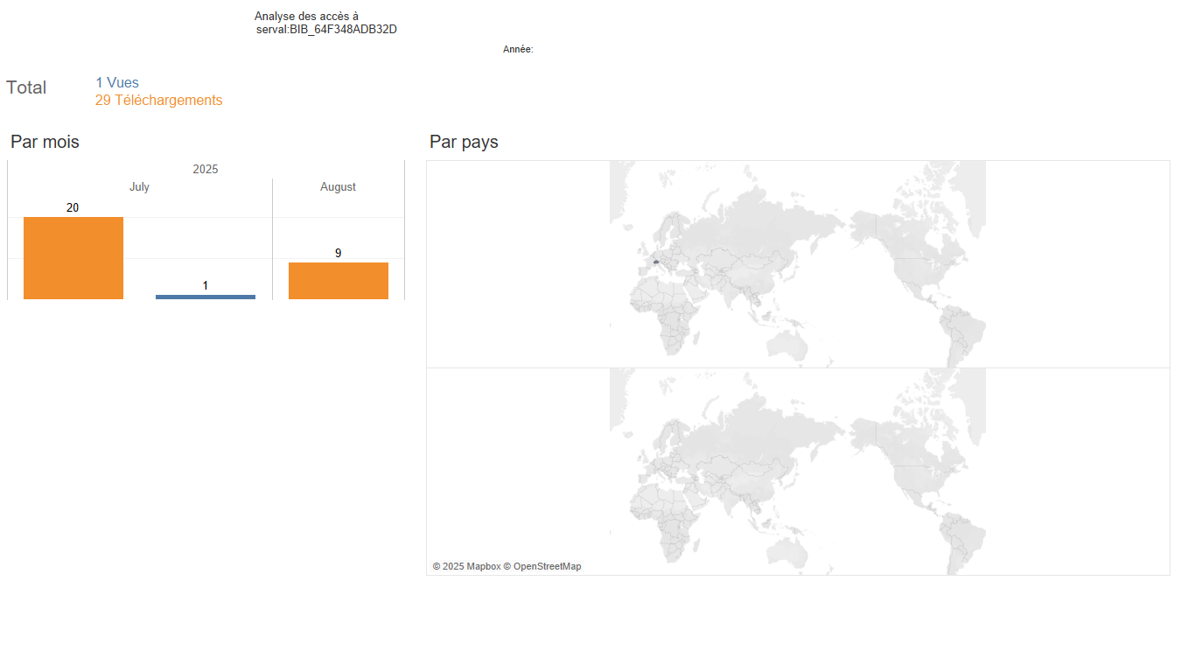Click the 'July' month header
Image resolution: width=1195 pixels, height=672 pixels.
pyautogui.click(x=139, y=187)
